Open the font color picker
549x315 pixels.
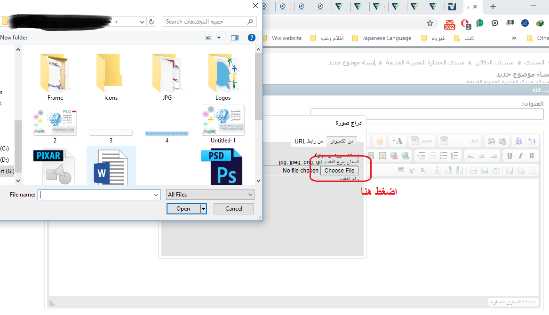tap(398, 141)
